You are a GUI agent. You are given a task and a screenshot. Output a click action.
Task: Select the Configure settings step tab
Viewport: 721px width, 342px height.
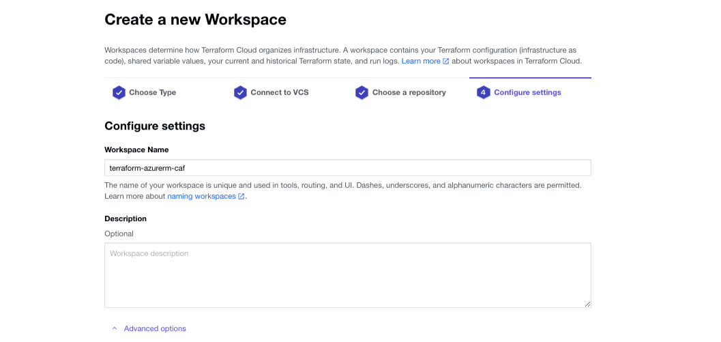tap(527, 93)
